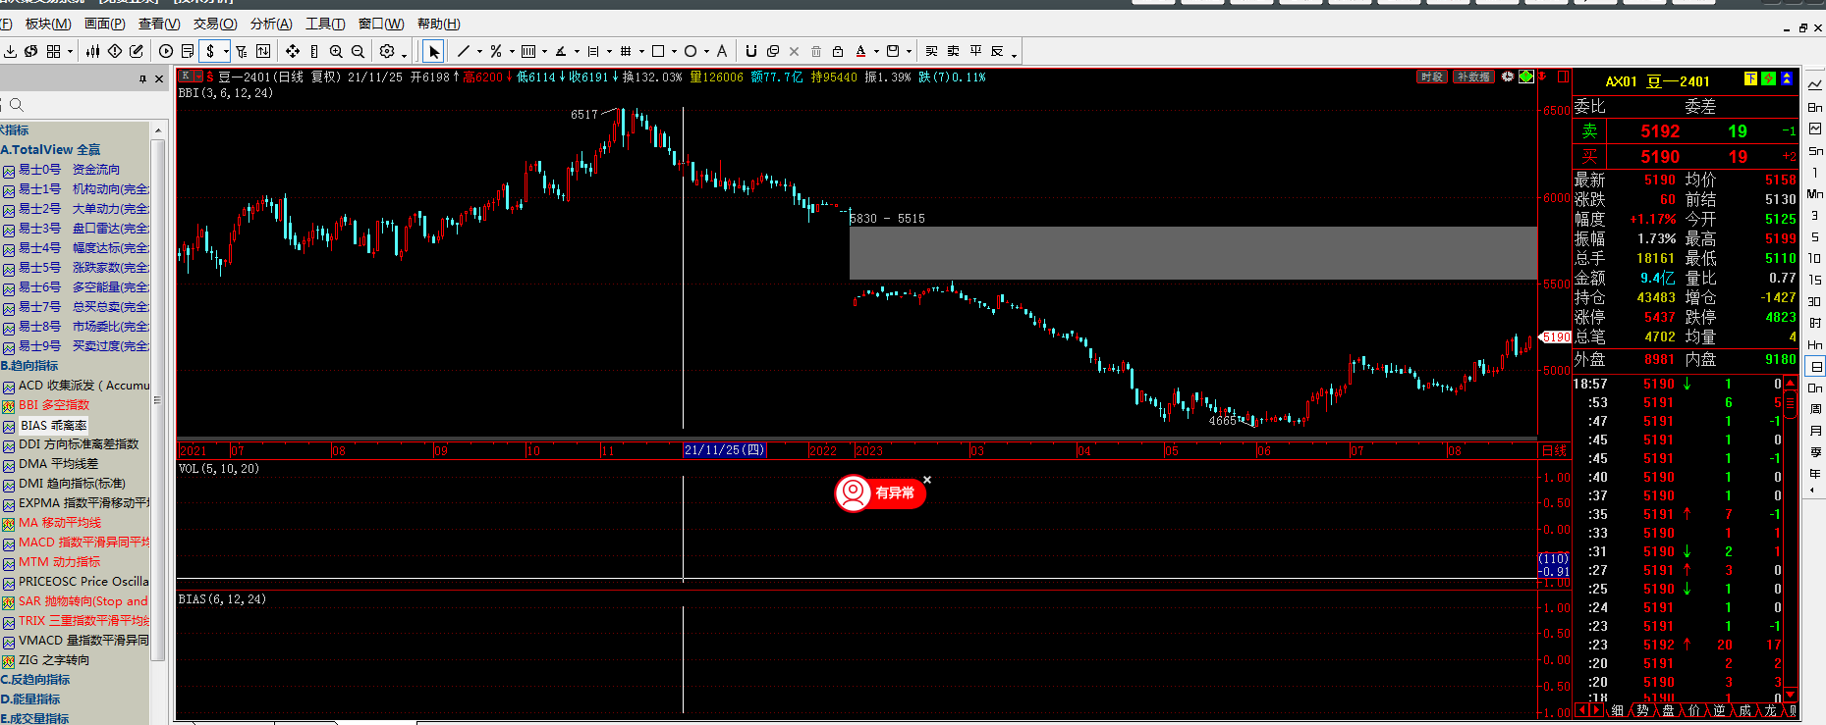Toggle the green diamond chart icon
This screenshot has height=725, width=1826.
(1526, 77)
